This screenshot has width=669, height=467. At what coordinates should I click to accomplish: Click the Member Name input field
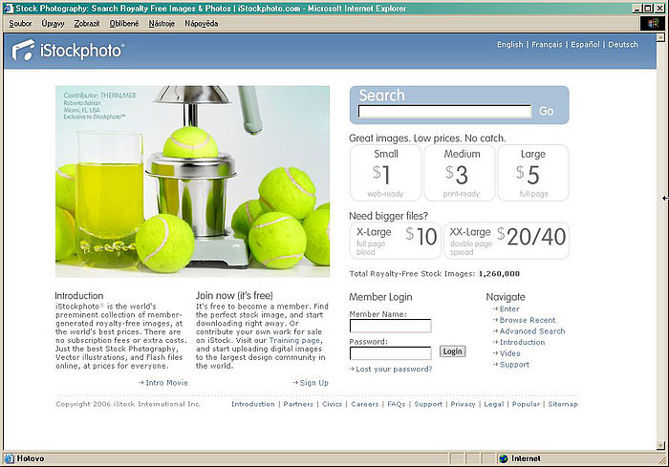(x=390, y=327)
